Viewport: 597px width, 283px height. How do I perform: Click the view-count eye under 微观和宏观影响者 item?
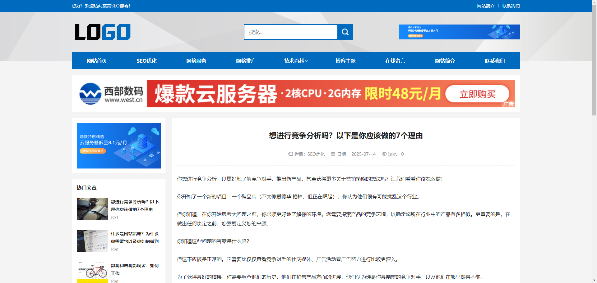point(113,281)
